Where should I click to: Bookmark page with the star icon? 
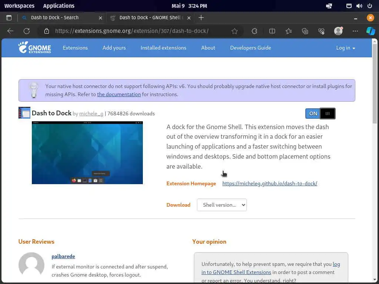coord(234,31)
